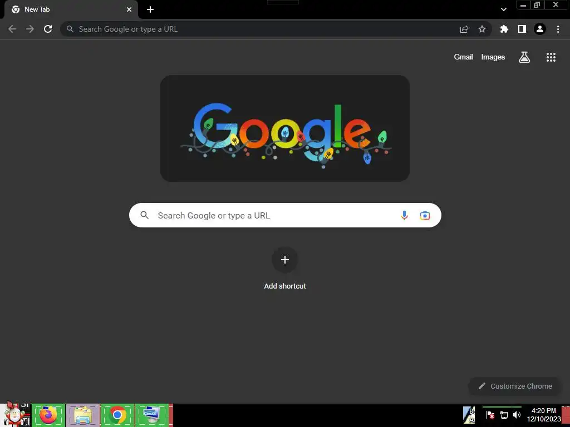Open the computer keyboard app on taskbar
Image resolution: width=570 pixels, height=427 pixels.
[152, 415]
